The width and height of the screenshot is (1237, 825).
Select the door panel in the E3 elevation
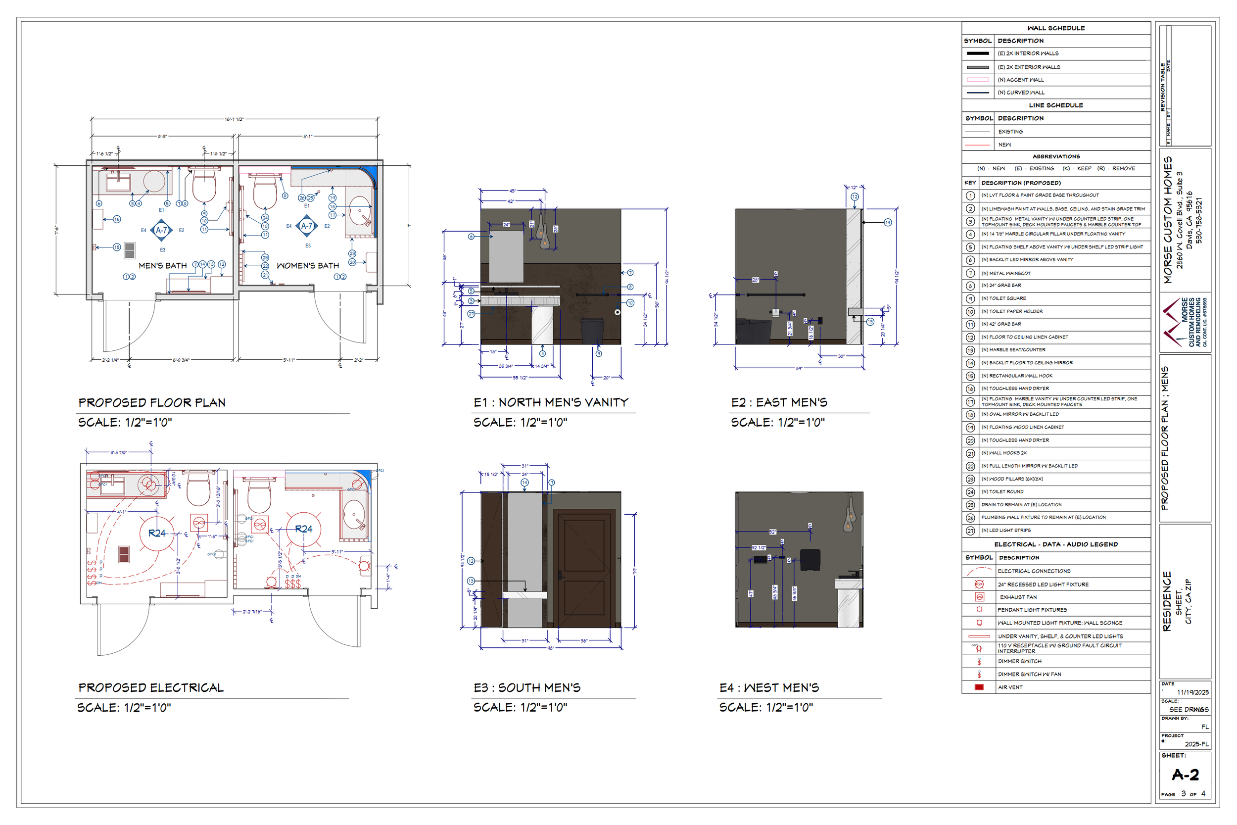[x=584, y=570]
